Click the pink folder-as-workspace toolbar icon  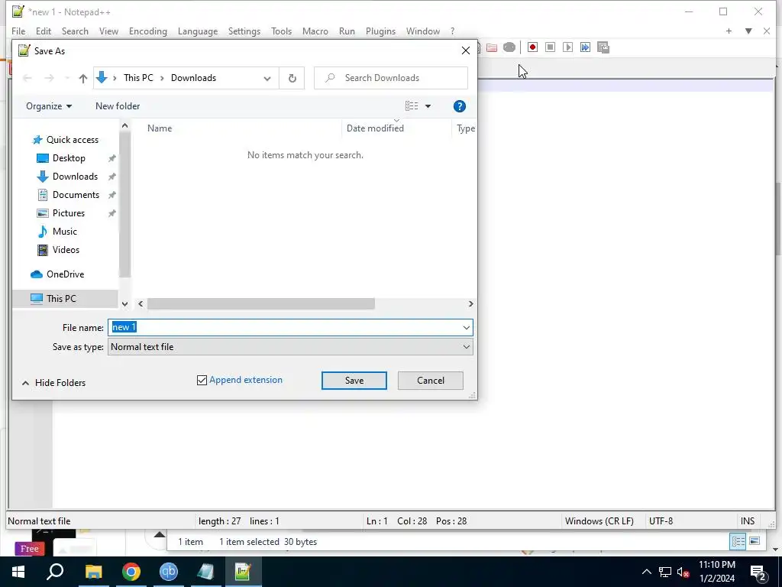(492, 47)
